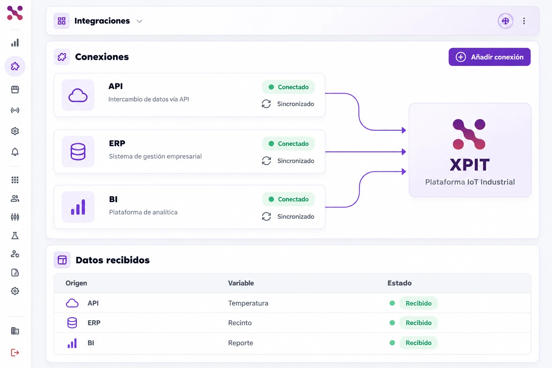Image resolution: width=552 pixels, height=368 pixels.
Task: Open the broadcast signal sidebar icon
Action: pos(15,110)
